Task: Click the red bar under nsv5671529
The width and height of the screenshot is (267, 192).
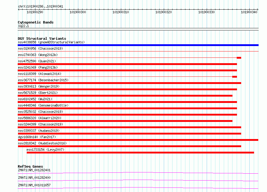Action: pos(125,96)
